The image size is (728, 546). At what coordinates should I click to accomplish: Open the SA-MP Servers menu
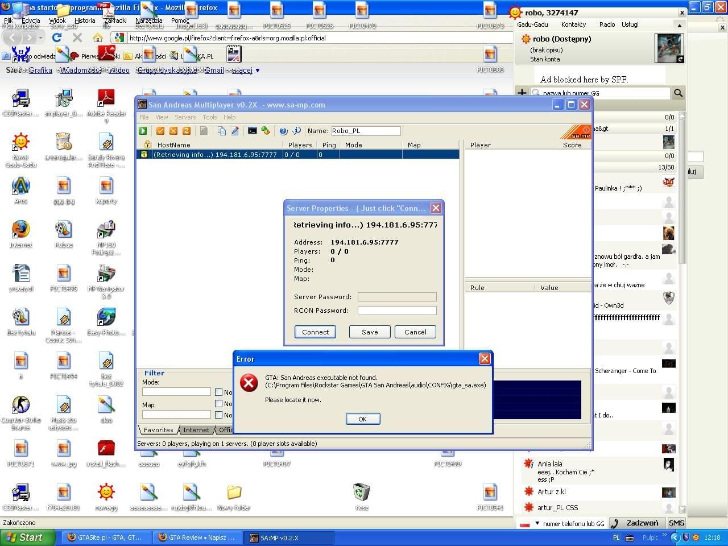click(185, 117)
